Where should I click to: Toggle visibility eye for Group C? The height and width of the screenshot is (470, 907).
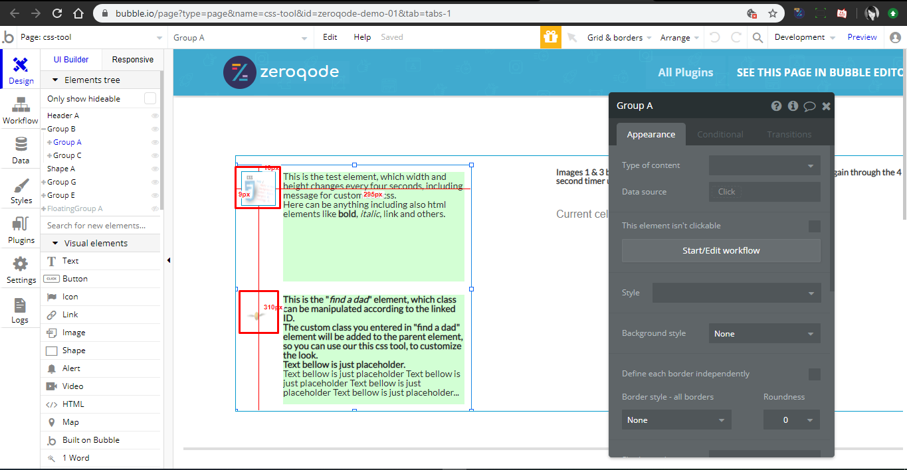point(155,155)
